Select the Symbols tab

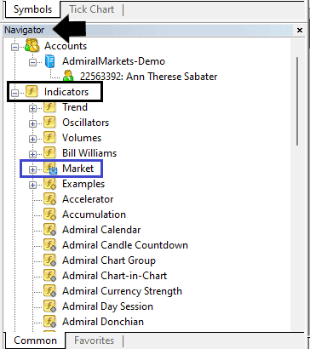[x=32, y=9]
